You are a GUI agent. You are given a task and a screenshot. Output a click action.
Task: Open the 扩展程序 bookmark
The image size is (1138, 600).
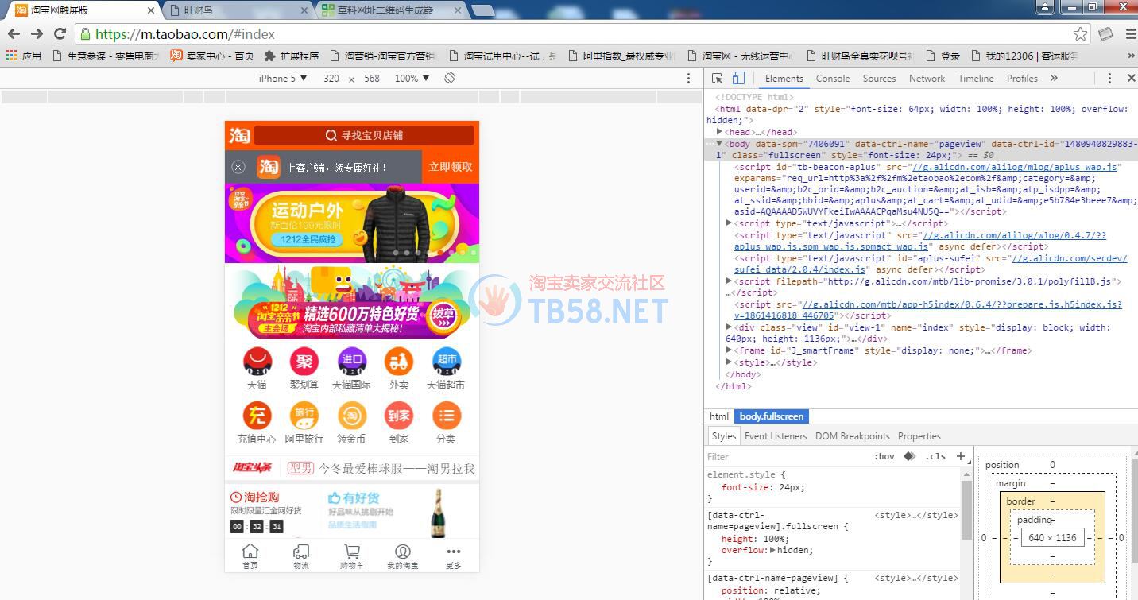tap(291, 56)
